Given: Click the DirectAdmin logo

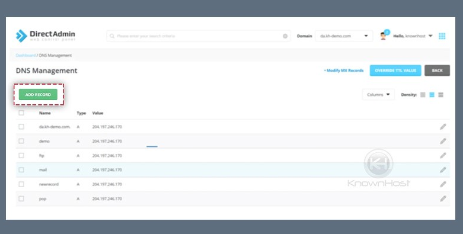Looking at the screenshot, I should pyautogui.click(x=46, y=36).
